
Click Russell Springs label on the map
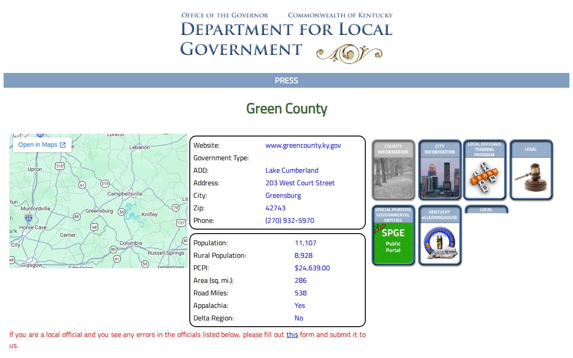[166, 253]
